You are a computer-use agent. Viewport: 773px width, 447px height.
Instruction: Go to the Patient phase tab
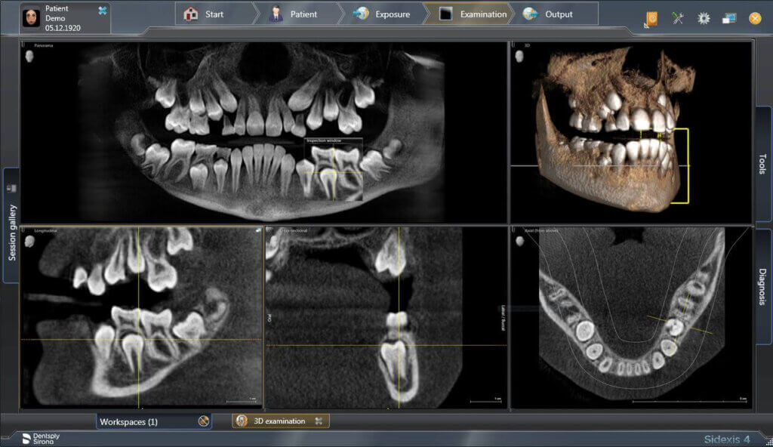click(298, 14)
